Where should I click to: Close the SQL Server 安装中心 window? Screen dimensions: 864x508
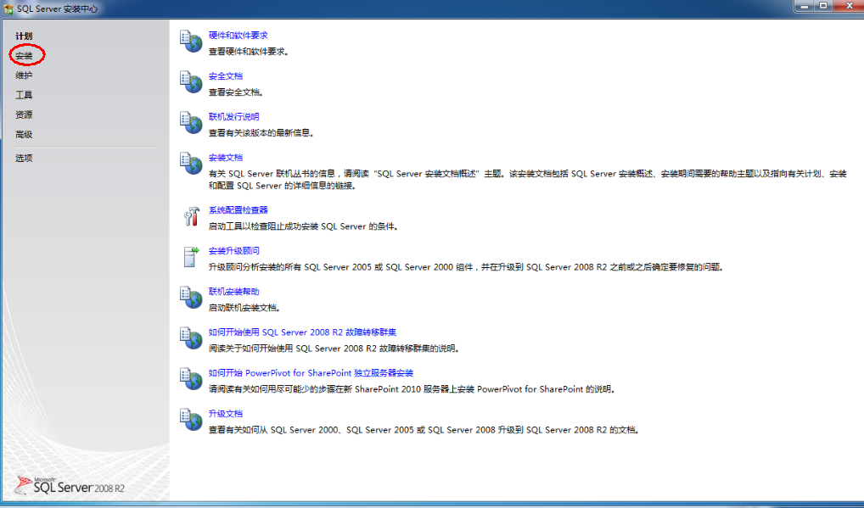click(850, 6)
